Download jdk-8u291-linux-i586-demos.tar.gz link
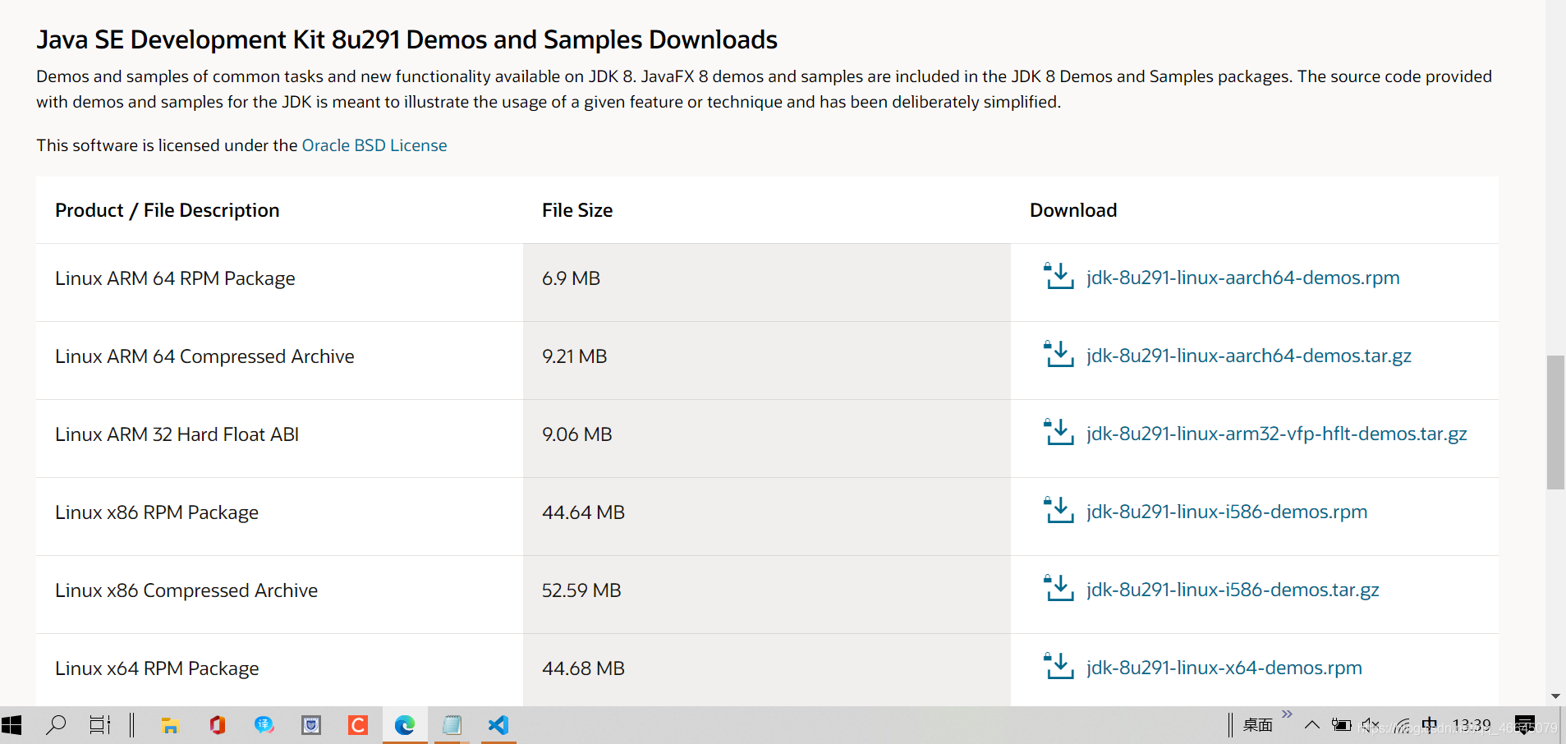The width and height of the screenshot is (1566, 744). 1233,590
